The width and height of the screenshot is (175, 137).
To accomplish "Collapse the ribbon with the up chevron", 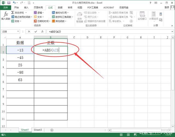I will pos(172,26).
